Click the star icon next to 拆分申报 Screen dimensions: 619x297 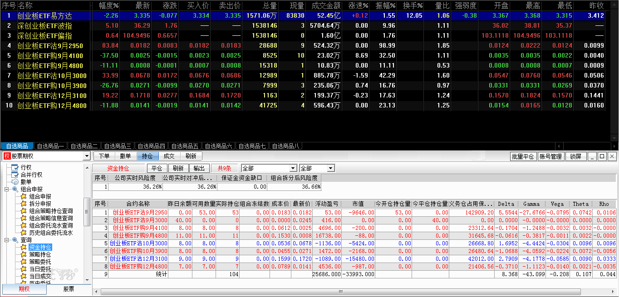[24, 204]
